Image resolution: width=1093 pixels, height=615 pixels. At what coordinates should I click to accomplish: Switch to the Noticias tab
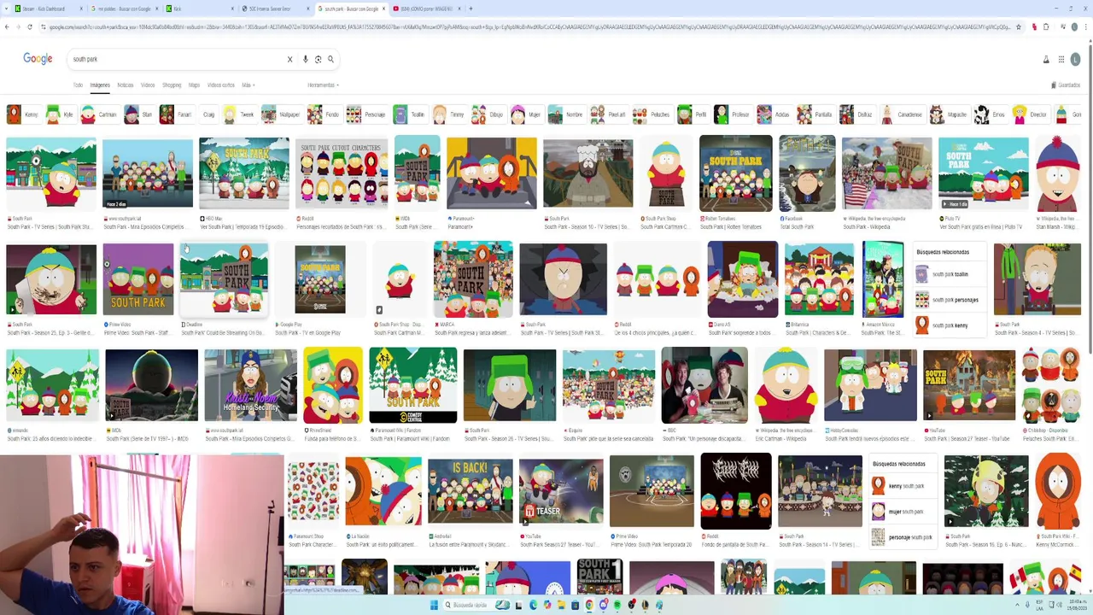125,85
